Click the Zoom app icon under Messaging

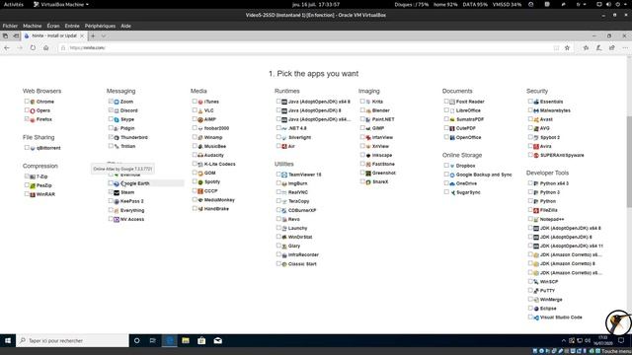[x=117, y=102]
